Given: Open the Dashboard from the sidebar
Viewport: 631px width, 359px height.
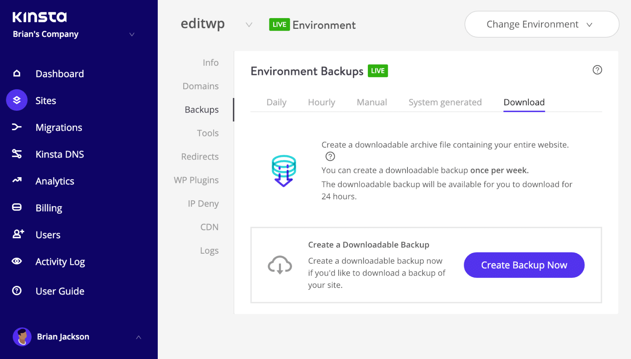Looking at the screenshot, I should pos(17,73).
